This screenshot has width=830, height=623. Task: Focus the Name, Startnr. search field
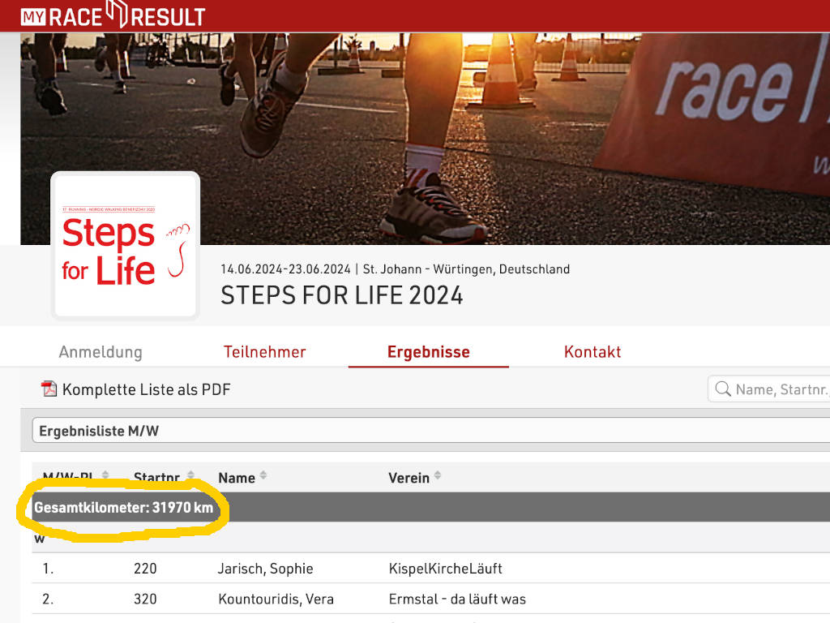pos(769,389)
